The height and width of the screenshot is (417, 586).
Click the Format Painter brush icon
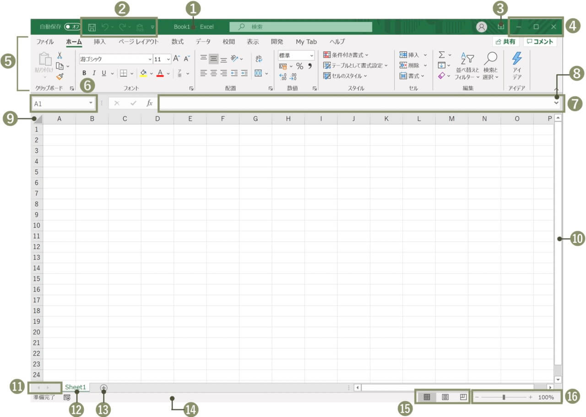60,76
